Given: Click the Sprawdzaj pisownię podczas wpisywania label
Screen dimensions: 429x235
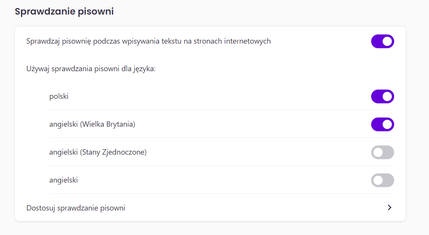Looking at the screenshot, I should (x=149, y=41).
